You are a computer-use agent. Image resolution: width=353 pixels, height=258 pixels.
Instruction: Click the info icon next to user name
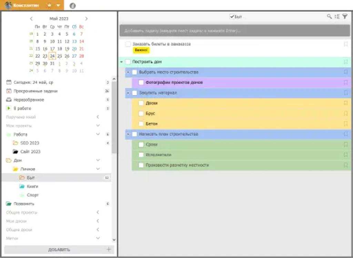72,6
